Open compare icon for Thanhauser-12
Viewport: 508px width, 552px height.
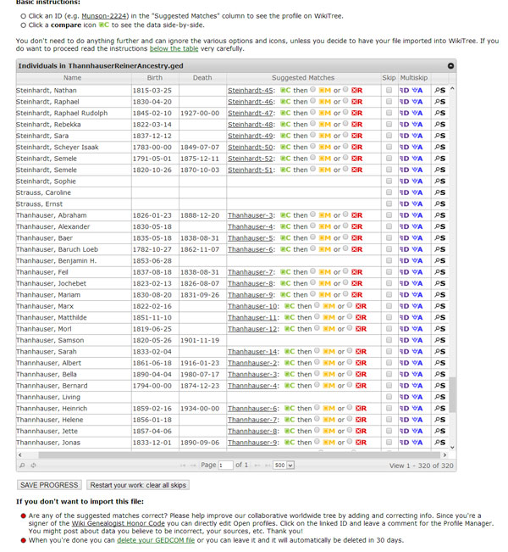290,329
